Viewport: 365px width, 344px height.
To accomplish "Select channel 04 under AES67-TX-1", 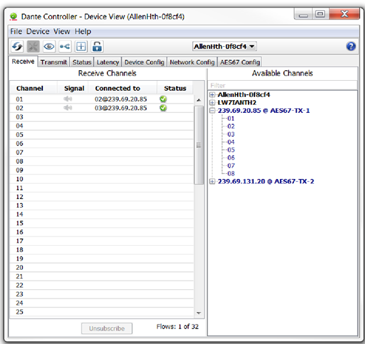I will 230,142.
